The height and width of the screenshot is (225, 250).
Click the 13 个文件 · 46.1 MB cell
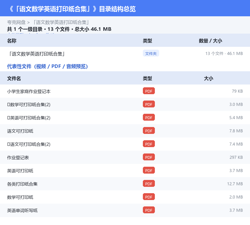[224, 53]
